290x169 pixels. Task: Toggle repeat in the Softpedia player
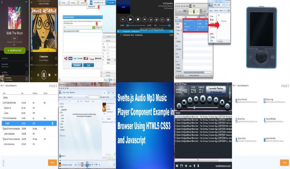pos(156,19)
